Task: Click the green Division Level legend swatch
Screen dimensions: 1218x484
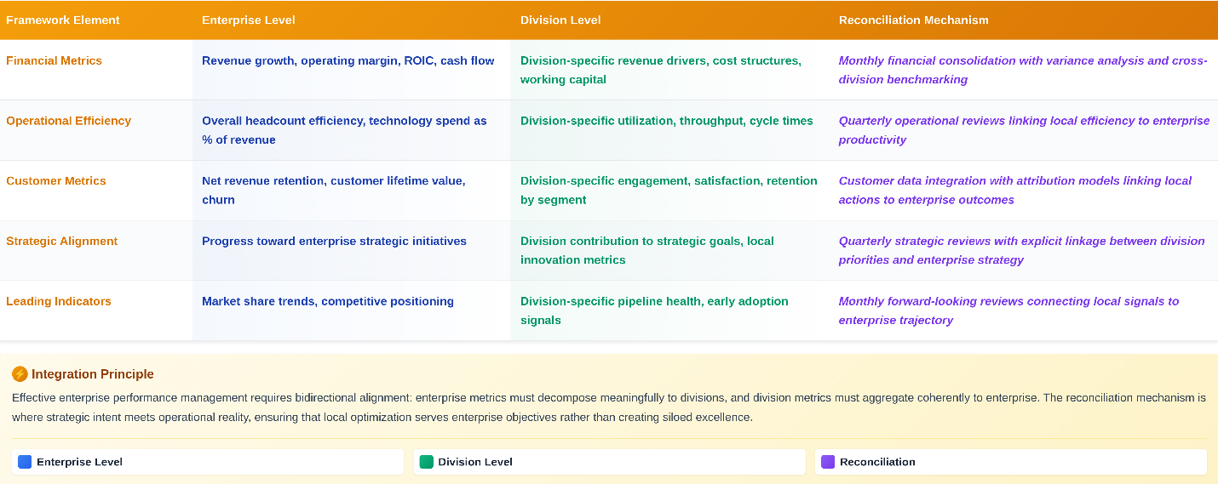Action: point(427,462)
